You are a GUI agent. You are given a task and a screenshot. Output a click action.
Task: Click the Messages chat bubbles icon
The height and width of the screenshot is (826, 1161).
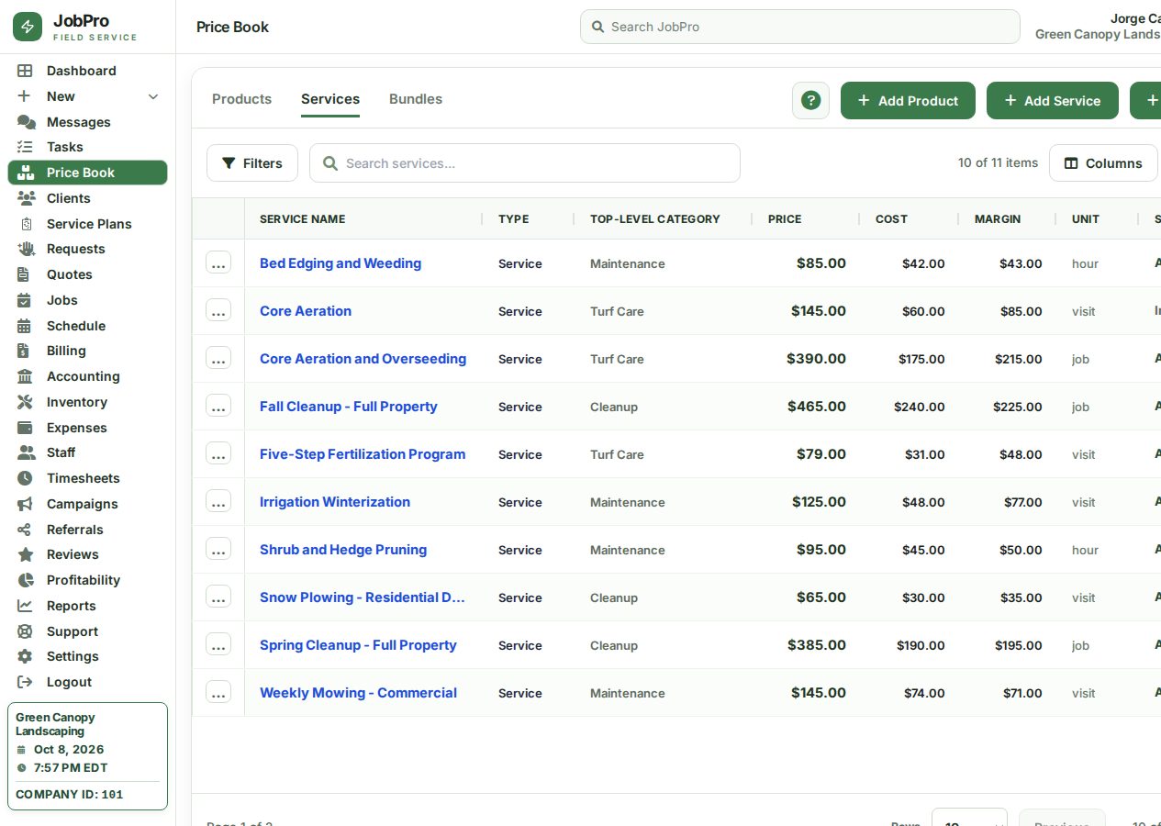click(26, 122)
